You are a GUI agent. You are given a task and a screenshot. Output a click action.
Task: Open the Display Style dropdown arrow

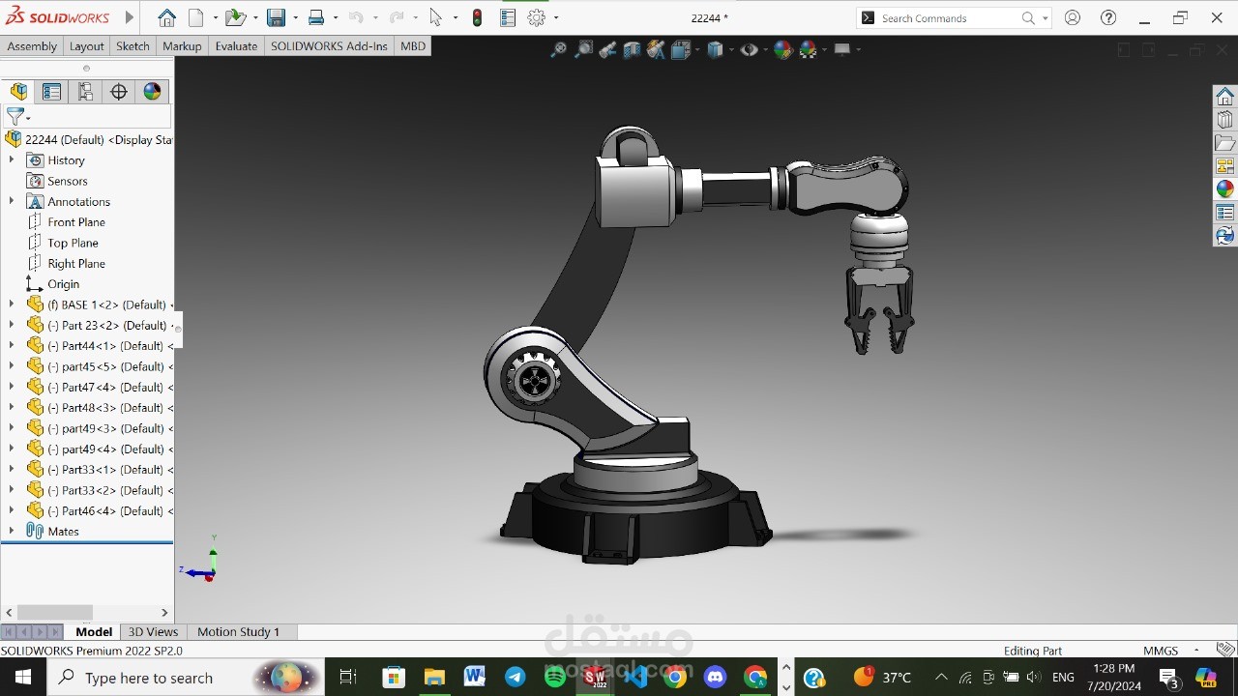[732, 49]
